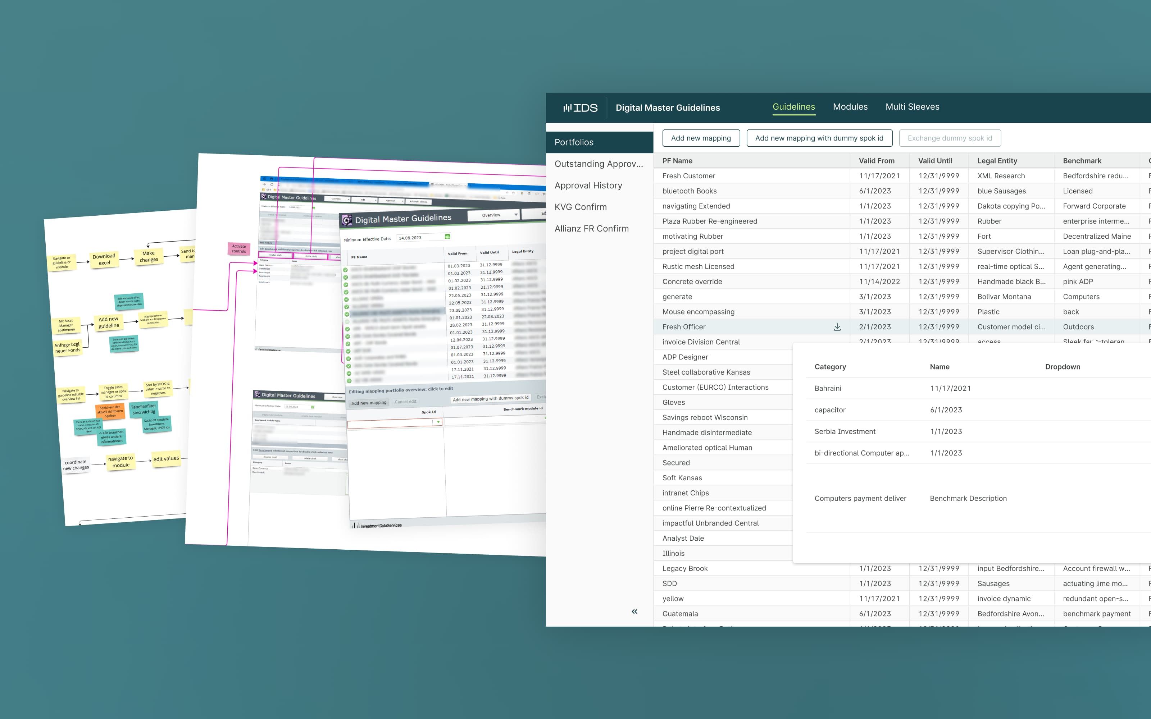Switch to the Modules tab
This screenshot has width=1151, height=719.
pyautogui.click(x=850, y=106)
